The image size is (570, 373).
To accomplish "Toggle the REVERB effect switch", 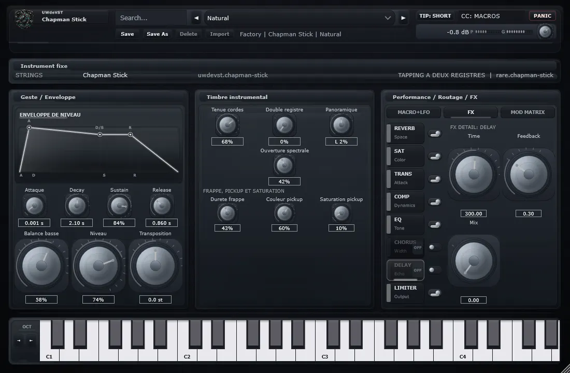I will pos(435,134).
